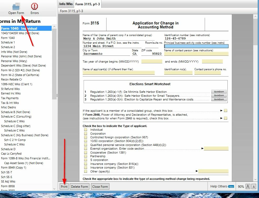
Task: Check the Corporation applicant type box
Action: point(85,133)
